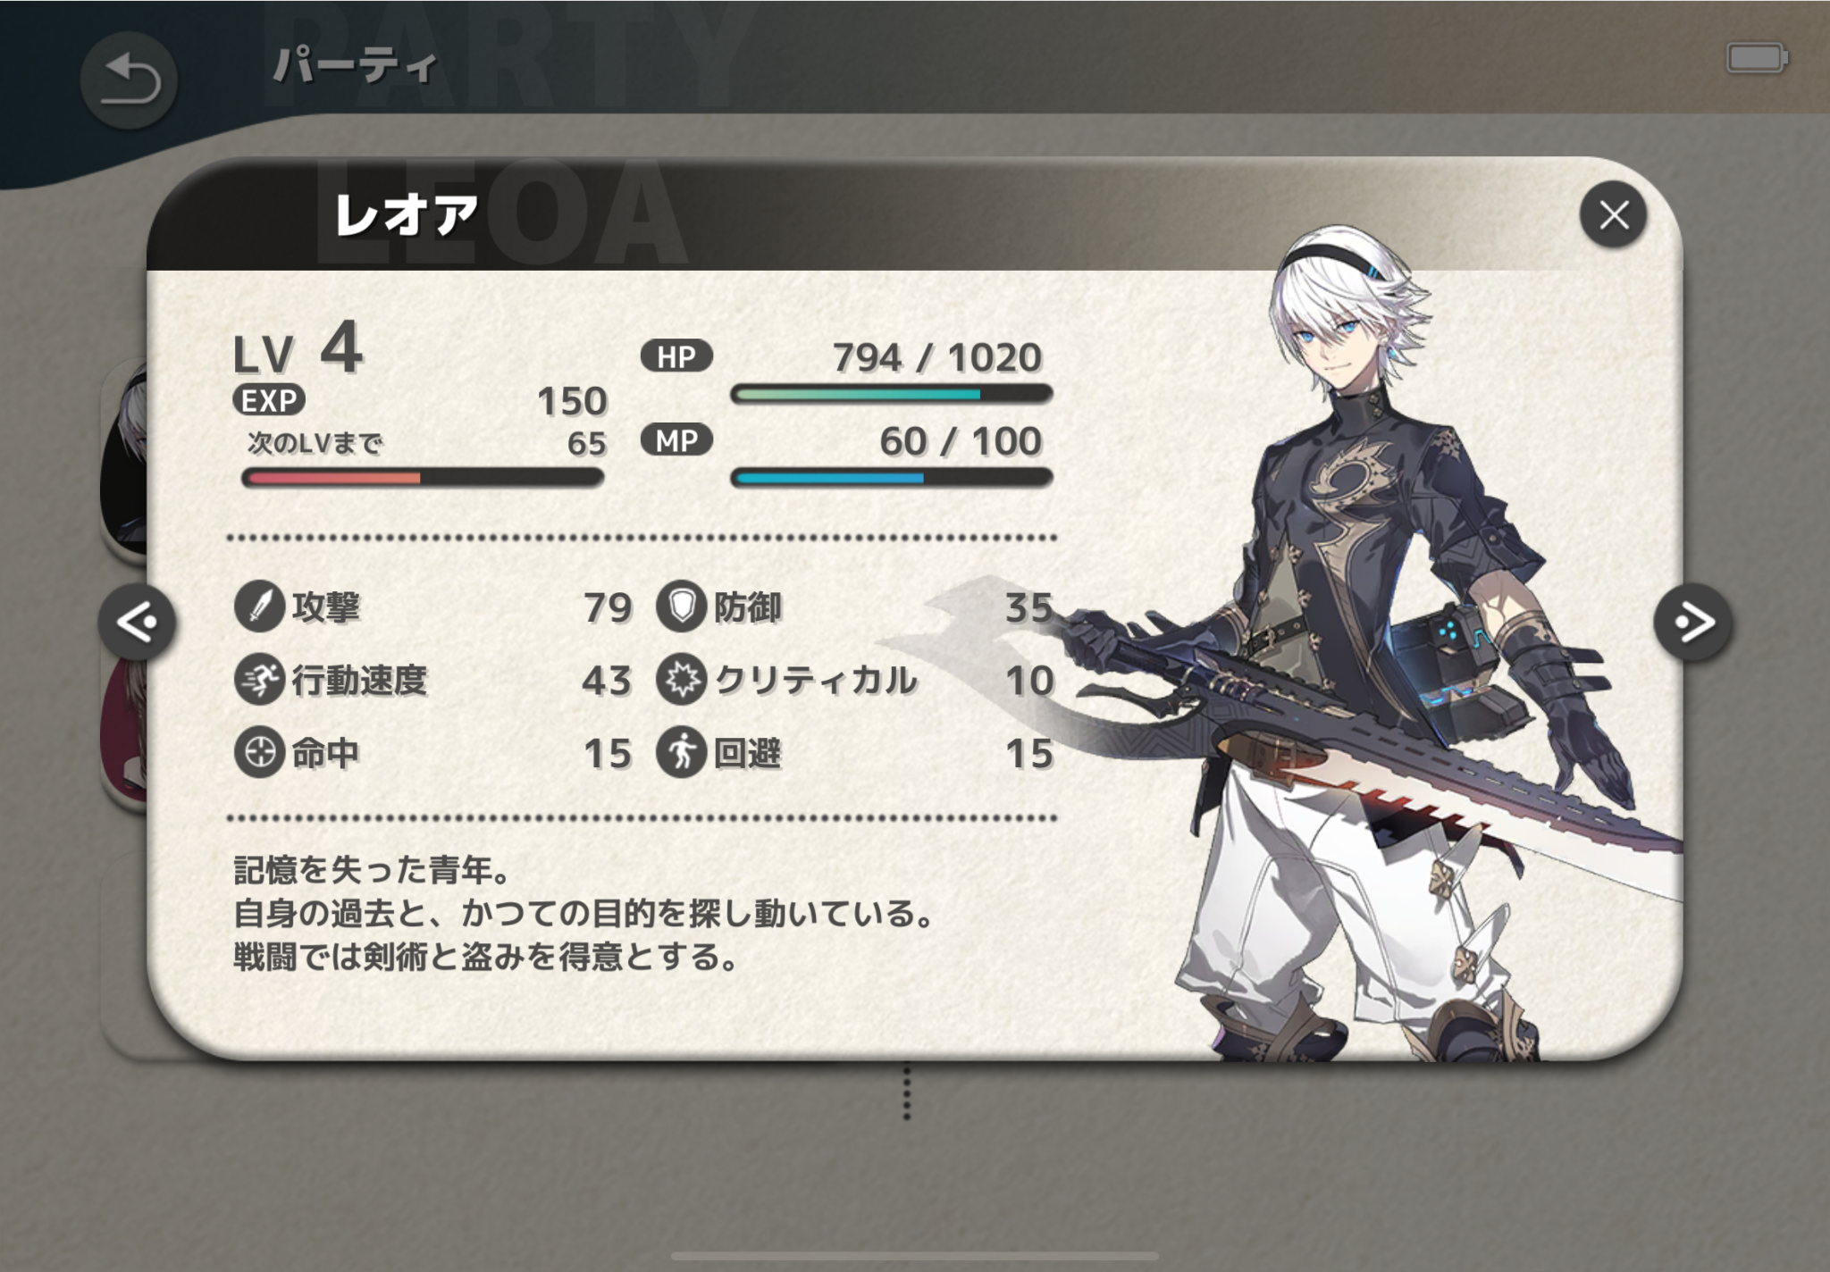Tap the HP gauge bar

[891, 394]
